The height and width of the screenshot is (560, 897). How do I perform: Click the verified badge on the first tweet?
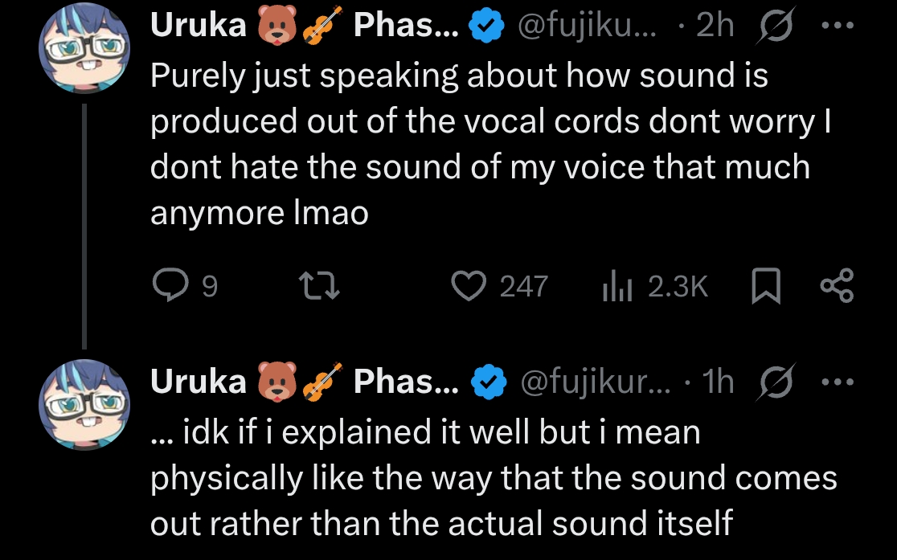pyautogui.click(x=485, y=27)
